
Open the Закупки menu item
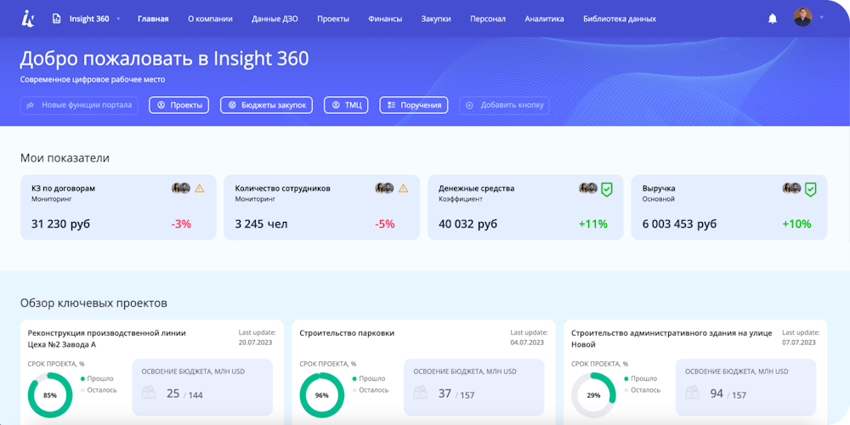(x=436, y=19)
